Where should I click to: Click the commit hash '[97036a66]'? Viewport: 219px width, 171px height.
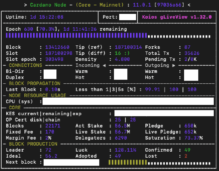pos(169,5)
